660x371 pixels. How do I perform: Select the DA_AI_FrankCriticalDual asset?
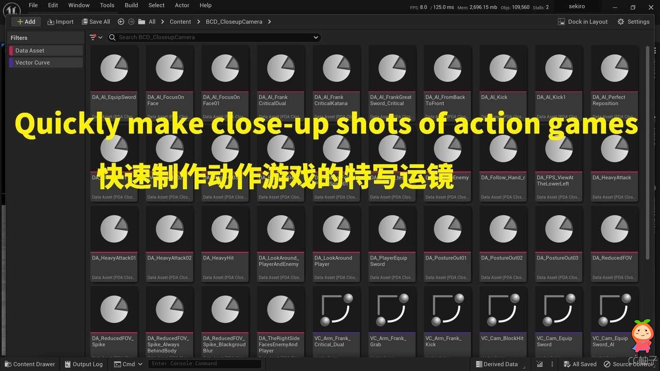(281, 85)
